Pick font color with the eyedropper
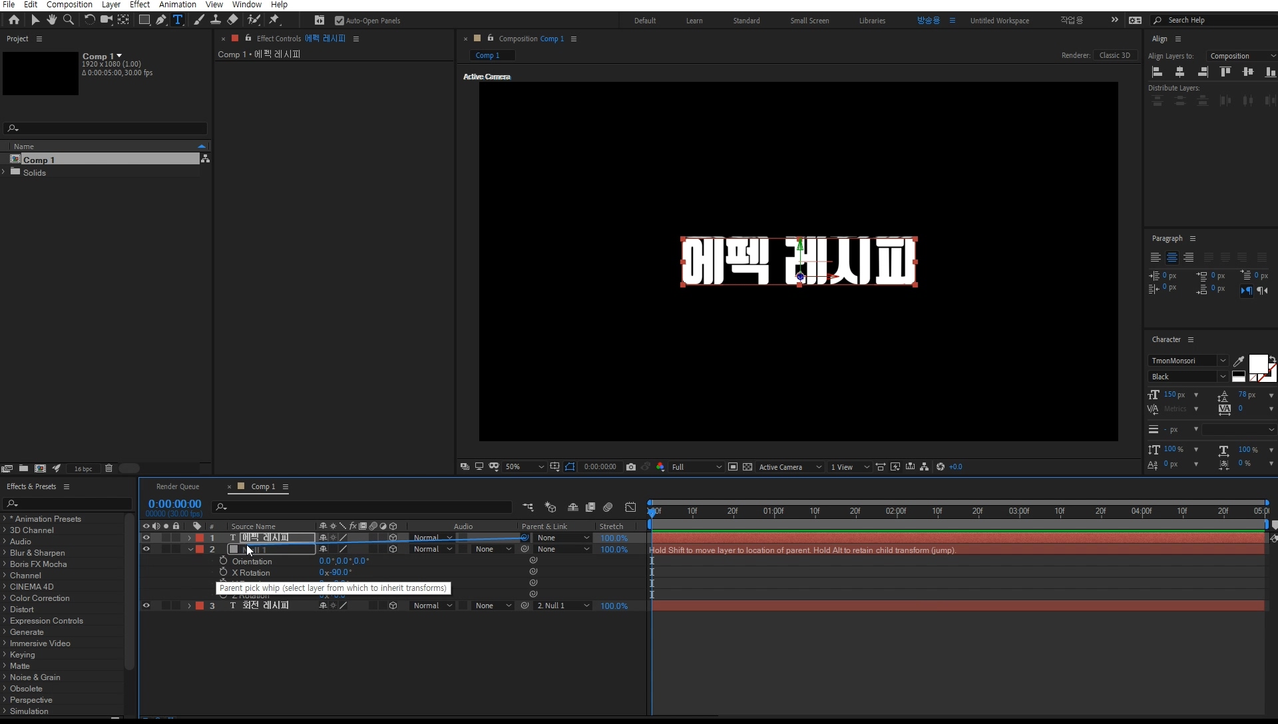This screenshot has width=1278, height=724. 1239,361
